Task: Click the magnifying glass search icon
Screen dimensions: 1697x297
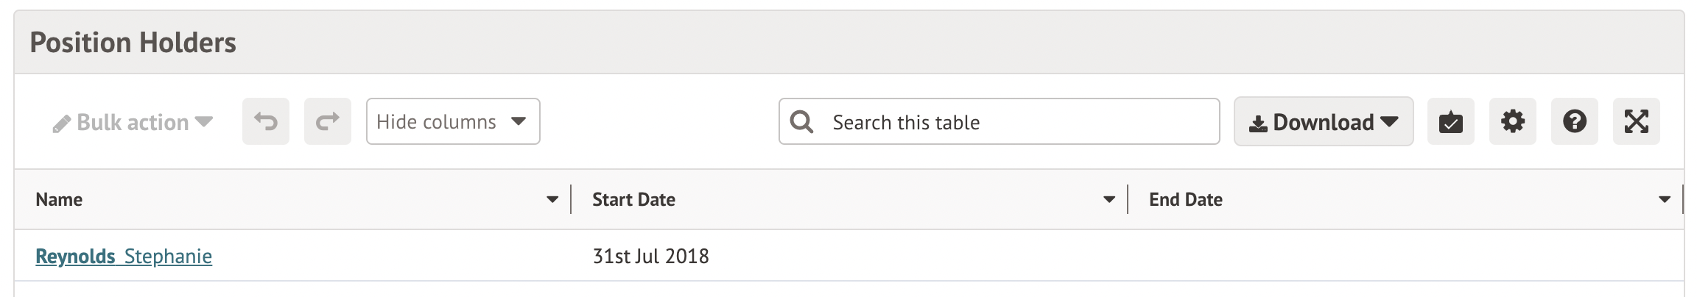Action: tap(801, 122)
